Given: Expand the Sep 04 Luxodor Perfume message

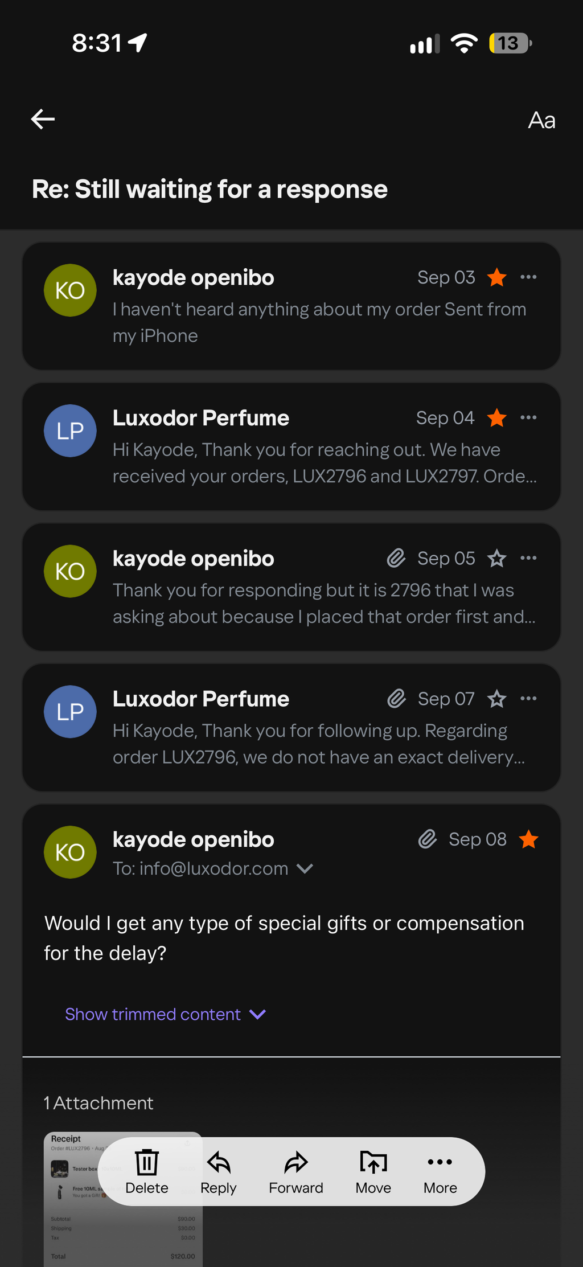Looking at the screenshot, I should point(291,446).
